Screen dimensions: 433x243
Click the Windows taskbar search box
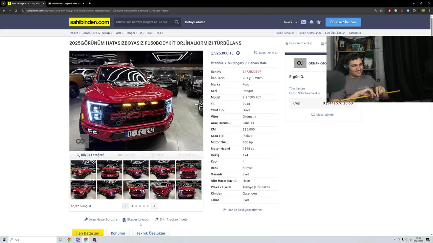coord(33,240)
